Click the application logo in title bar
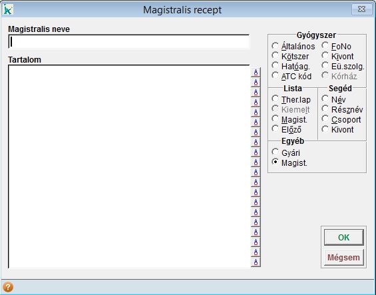 [x=8, y=9]
